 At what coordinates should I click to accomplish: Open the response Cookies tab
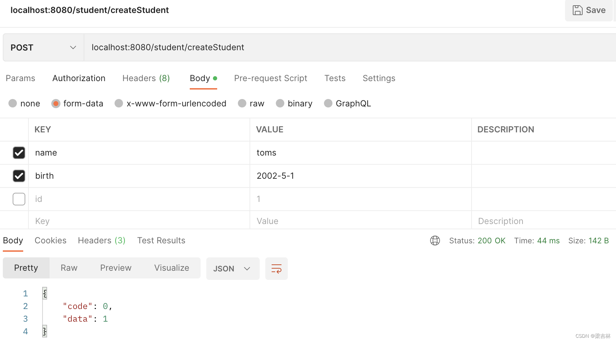[51, 241]
